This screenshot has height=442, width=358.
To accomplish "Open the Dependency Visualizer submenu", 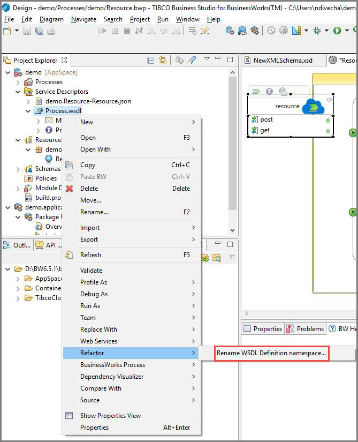I will point(131,377).
